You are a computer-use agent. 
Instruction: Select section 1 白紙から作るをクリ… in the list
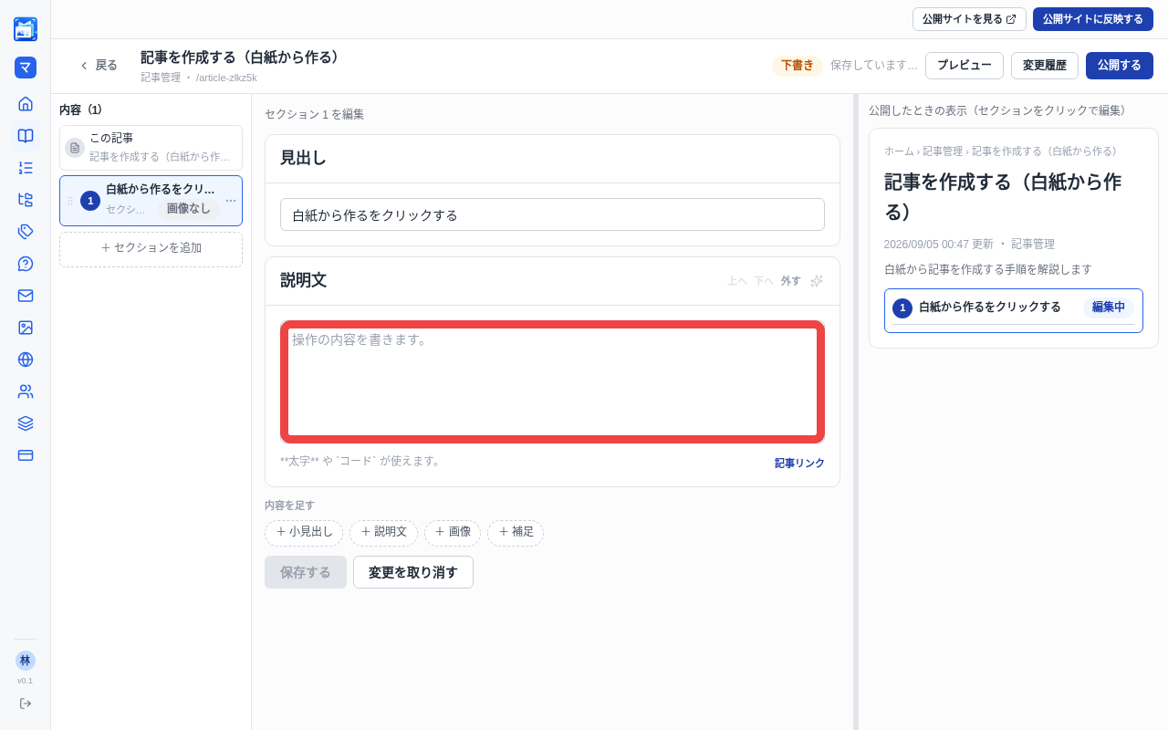click(x=151, y=201)
